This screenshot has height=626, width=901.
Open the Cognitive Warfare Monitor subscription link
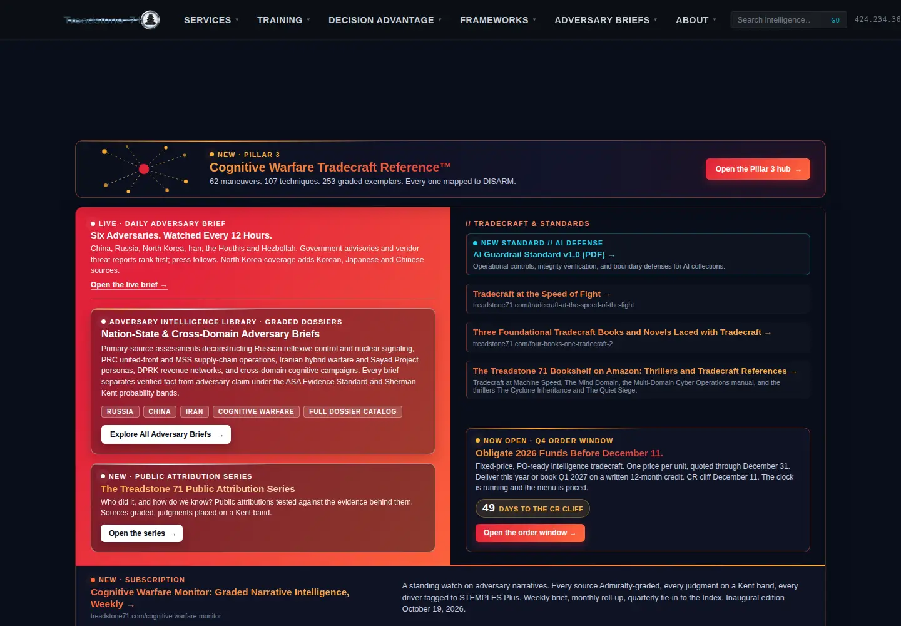coord(220,598)
